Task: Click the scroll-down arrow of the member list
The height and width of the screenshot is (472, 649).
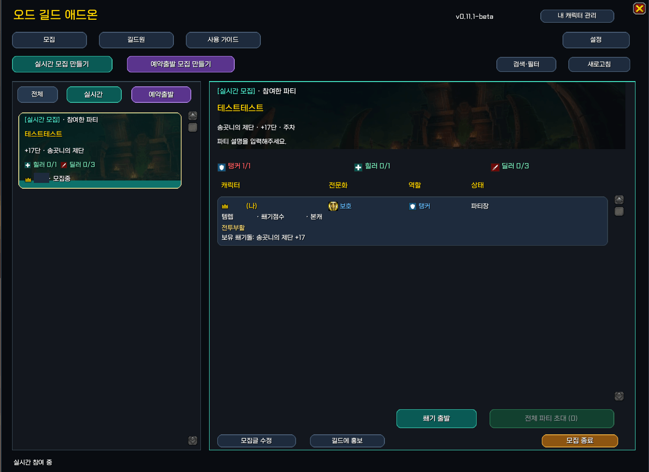Action: 619,396
